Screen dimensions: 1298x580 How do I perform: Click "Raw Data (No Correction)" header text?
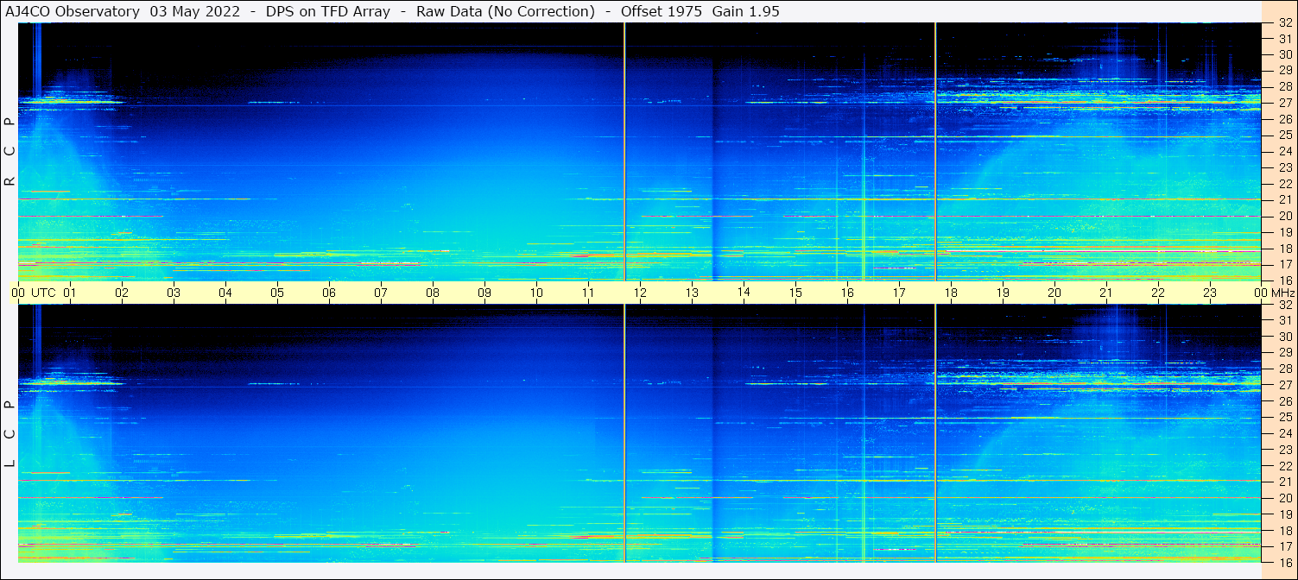click(505, 12)
